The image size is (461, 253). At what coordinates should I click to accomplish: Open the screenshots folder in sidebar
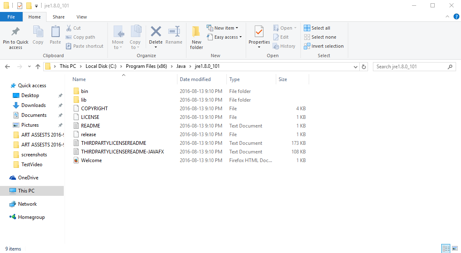(x=34, y=155)
